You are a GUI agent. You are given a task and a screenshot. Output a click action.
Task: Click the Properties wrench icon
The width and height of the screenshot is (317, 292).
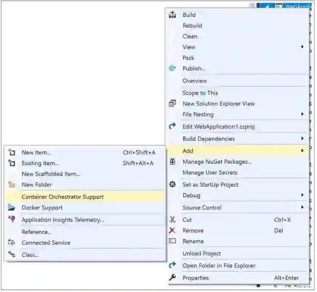coord(172,277)
